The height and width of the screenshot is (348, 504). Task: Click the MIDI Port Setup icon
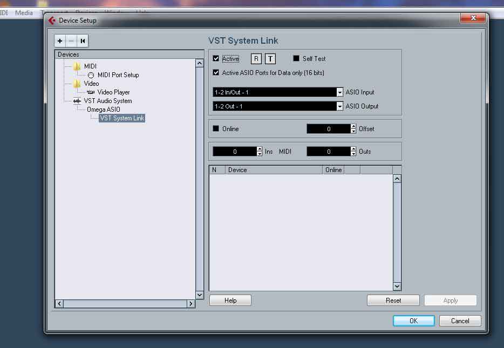point(91,75)
